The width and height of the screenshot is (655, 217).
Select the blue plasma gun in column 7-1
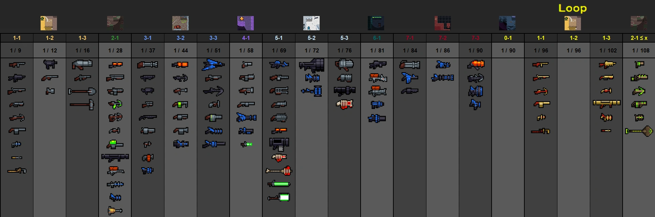click(410, 78)
